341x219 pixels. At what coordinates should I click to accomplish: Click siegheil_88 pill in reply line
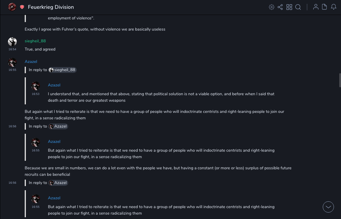tap(63, 70)
